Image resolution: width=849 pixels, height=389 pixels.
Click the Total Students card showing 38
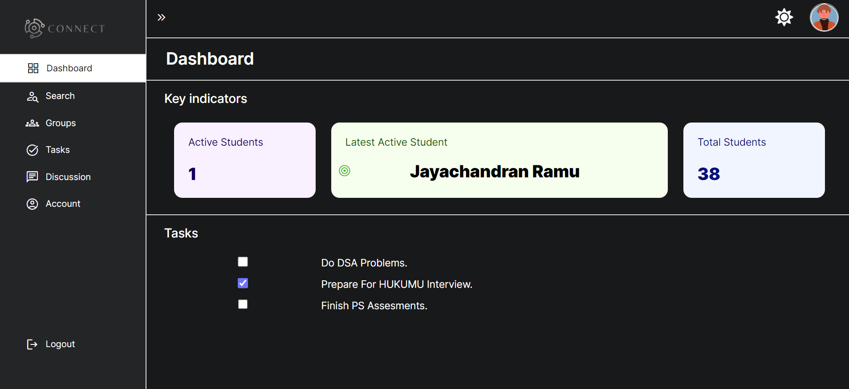[x=753, y=160]
